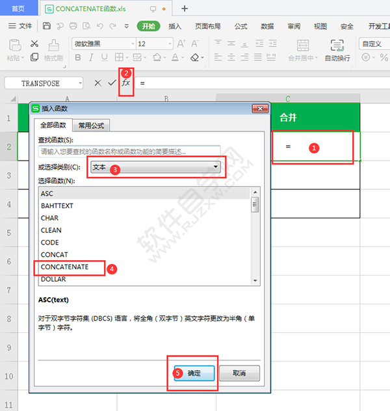
Task: Close the Insert Function dialog
Action: [260, 109]
